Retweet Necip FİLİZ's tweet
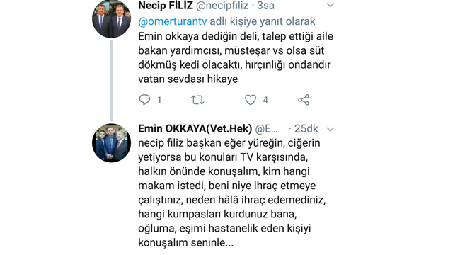Screen dimensions: 460x255 (x=197, y=100)
